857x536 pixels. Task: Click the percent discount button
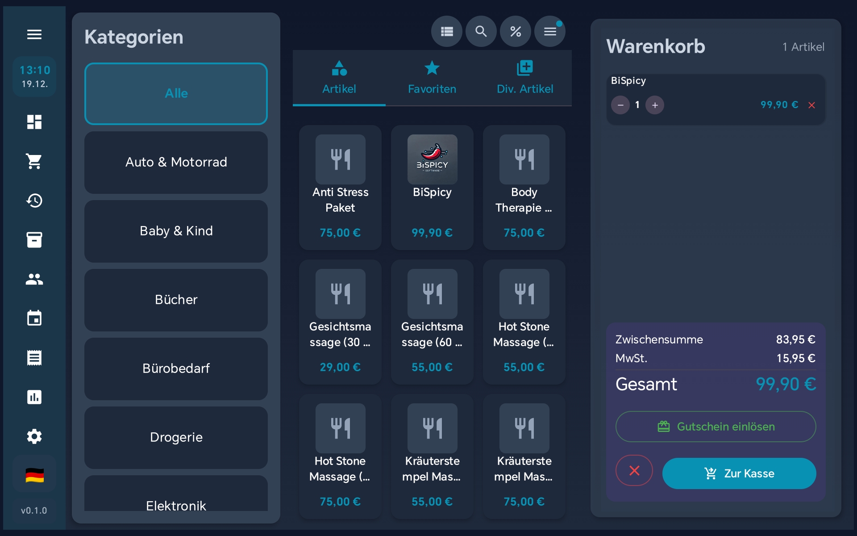click(515, 31)
